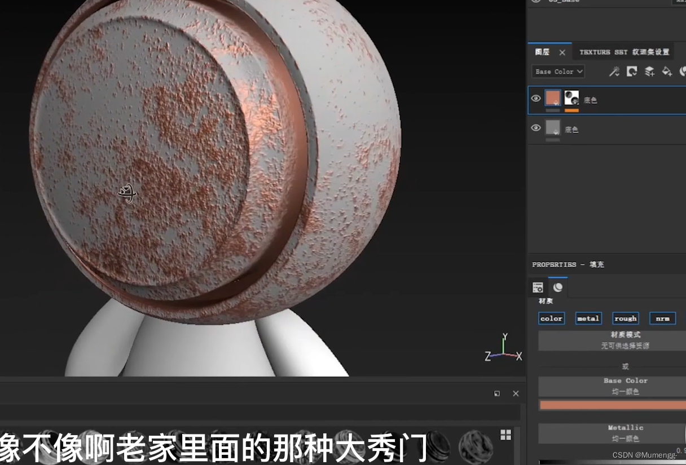
Task: Hide the top copper fill layer
Action: [x=536, y=98]
